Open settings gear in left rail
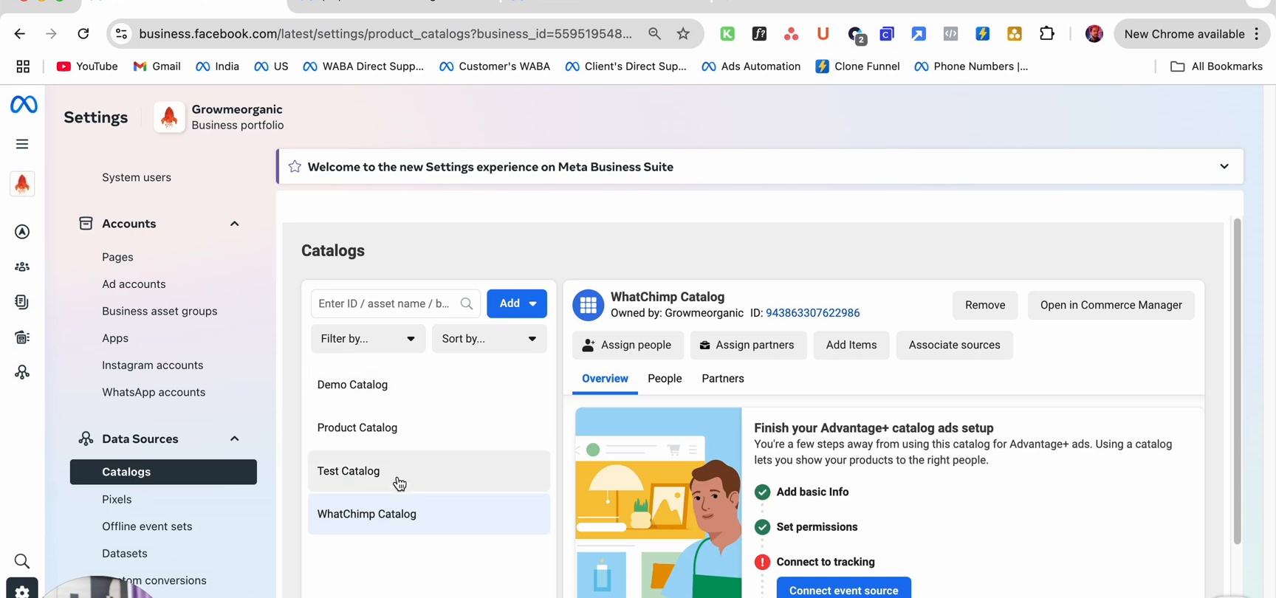1276x598 pixels. coord(22,591)
